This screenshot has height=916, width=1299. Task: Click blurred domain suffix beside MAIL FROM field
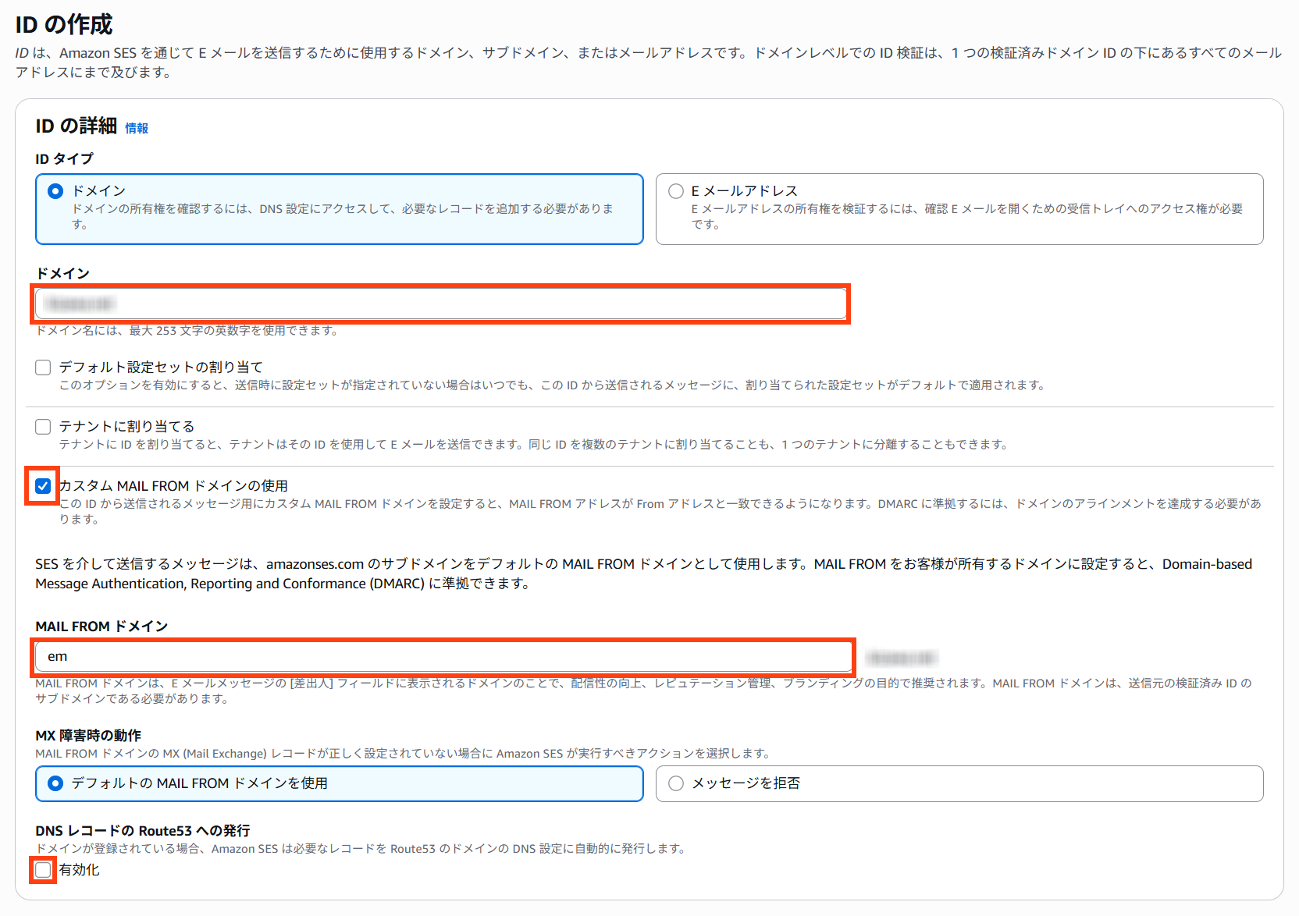click(x=902, y=658)
